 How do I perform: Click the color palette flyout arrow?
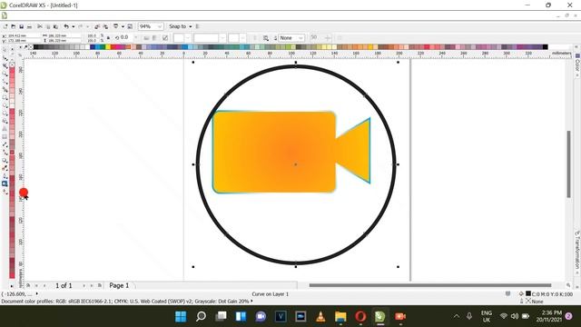tap(21, 47)
